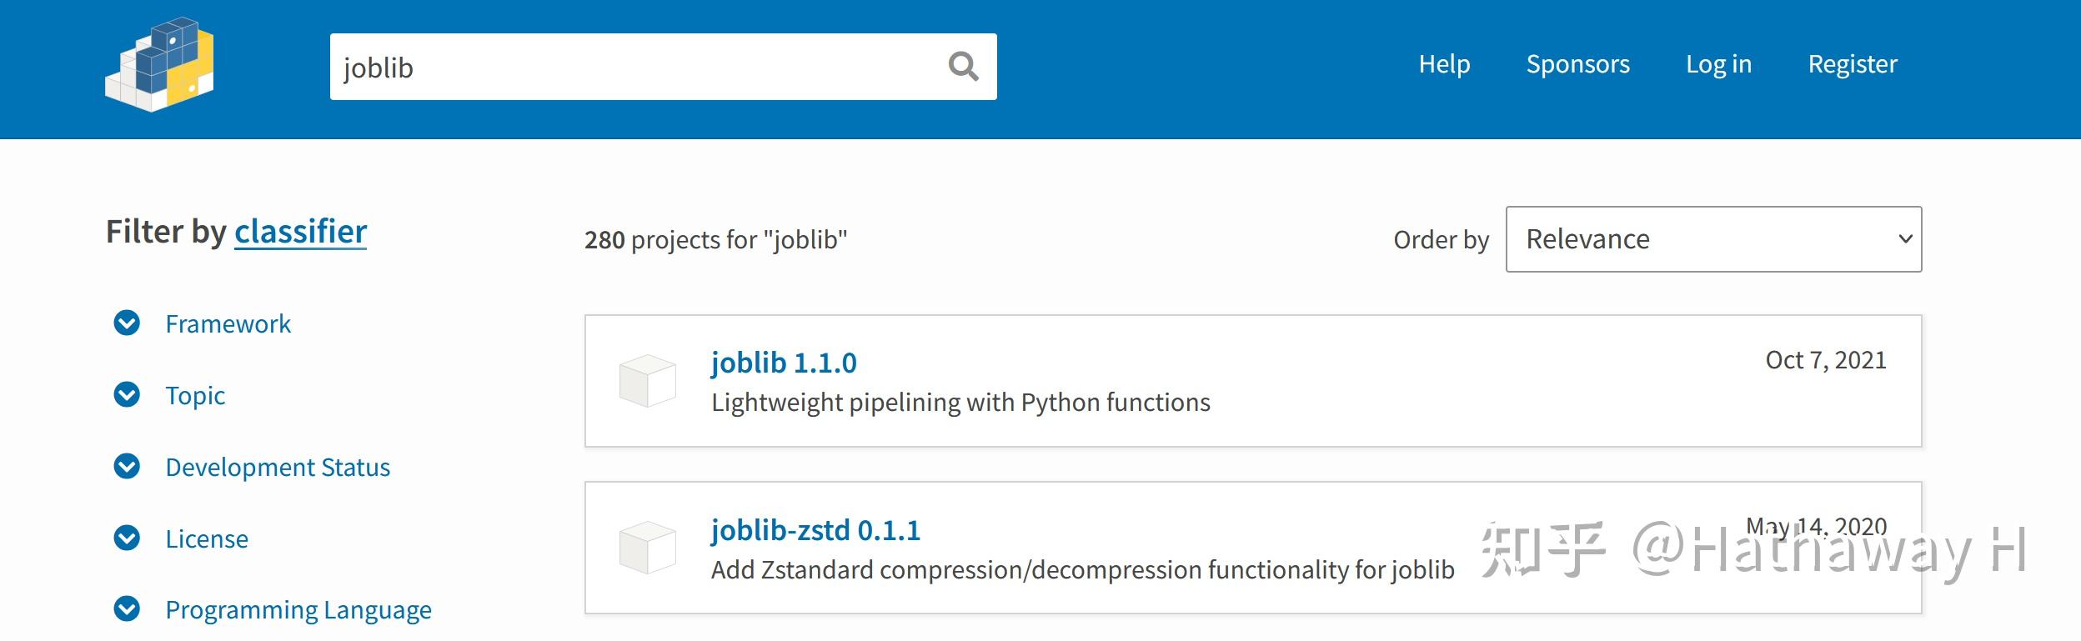Click the PyPI logo in the header
The image size is (2081, 641).
click(x=159, y=65)
